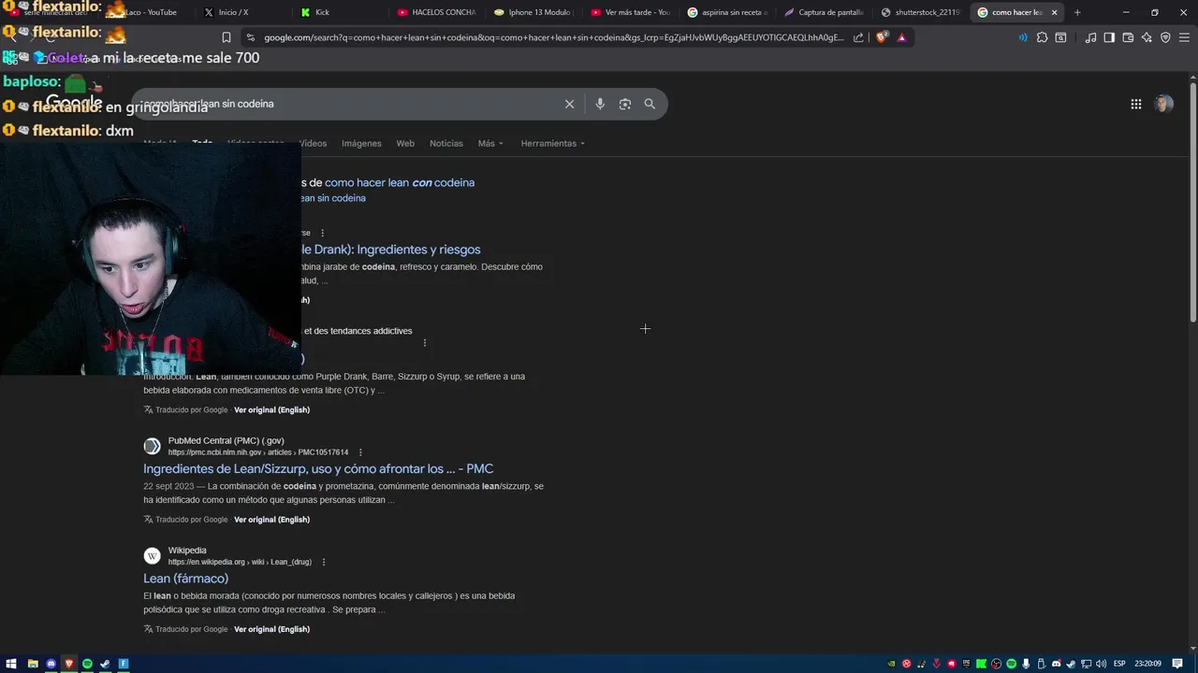Open the Windows Start menu

(x=11, y=664)
